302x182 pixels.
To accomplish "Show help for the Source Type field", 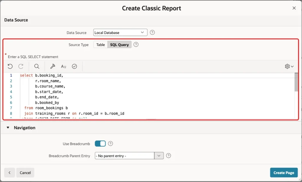I will pos(136,45).
